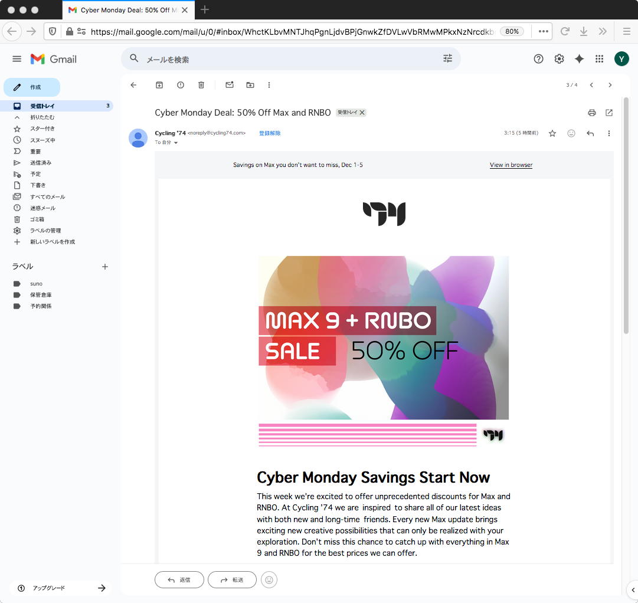Image resolution: width=638 pixels, height=603 pixels.
Task: Focus the メールを検索 search field
Action: click(291, 60)
